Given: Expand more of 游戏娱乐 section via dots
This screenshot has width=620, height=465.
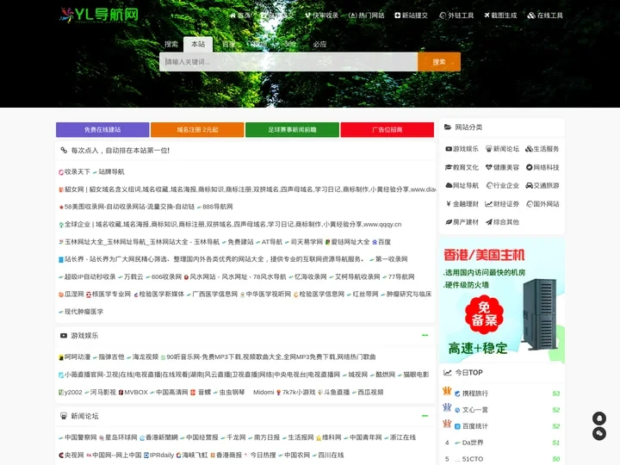Looking at the screenshot, I should [425, 335].
